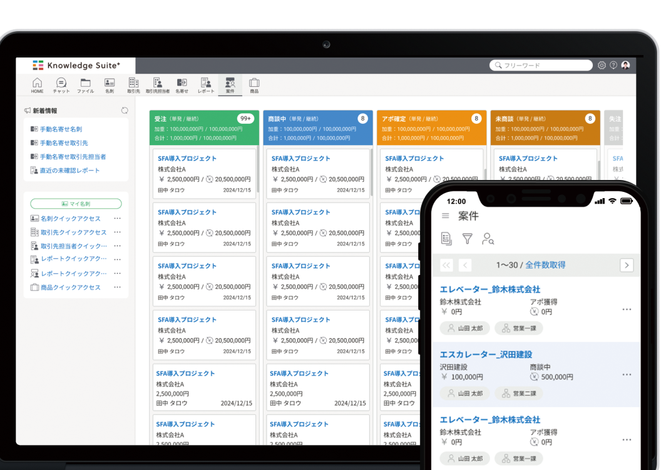
Task: Click the 沢田建設 company name on phone
Action: (453, 367)
